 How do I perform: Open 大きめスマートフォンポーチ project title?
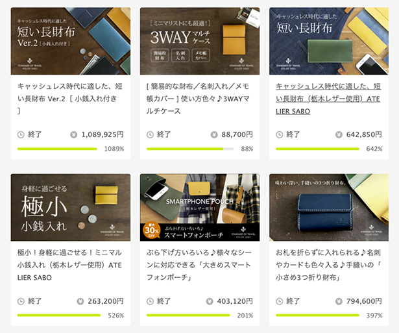pyautogui.click(x=199, y=265)
